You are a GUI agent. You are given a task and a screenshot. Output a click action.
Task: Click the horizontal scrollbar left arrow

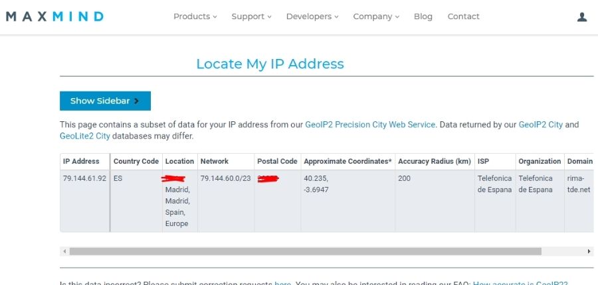click(x=64, y=251)
